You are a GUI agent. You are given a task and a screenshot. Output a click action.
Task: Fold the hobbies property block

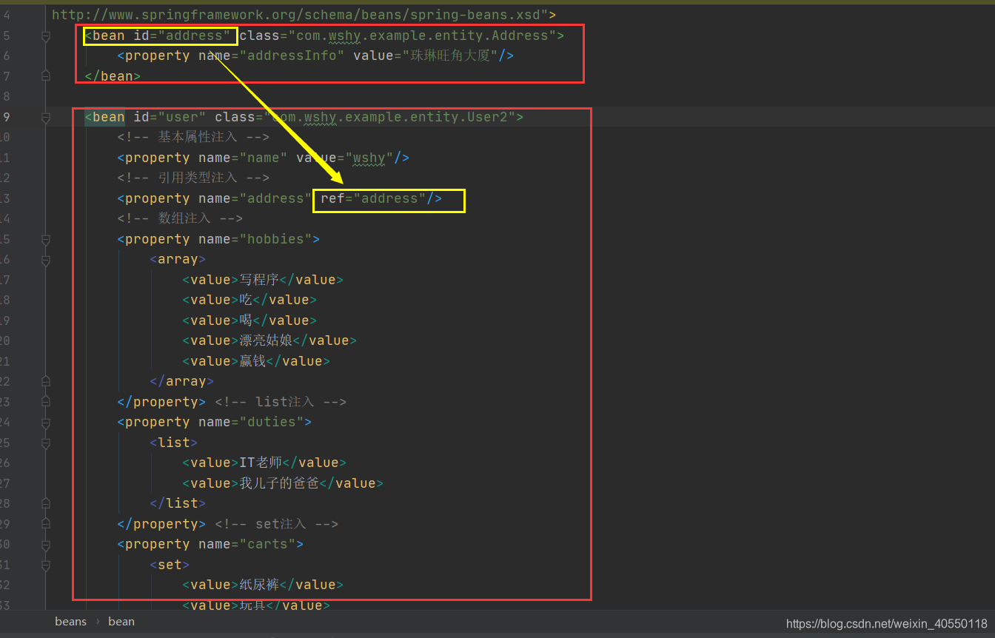click(x=46, y=240)
